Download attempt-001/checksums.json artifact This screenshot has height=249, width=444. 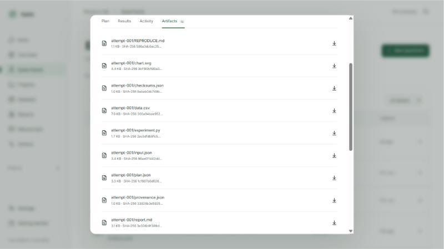(334, 88)
